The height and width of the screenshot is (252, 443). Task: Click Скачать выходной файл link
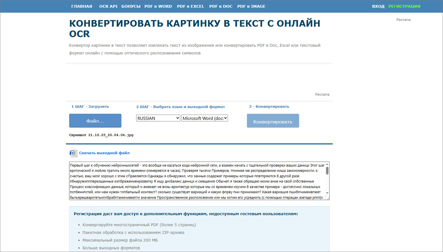coord(104,153)
